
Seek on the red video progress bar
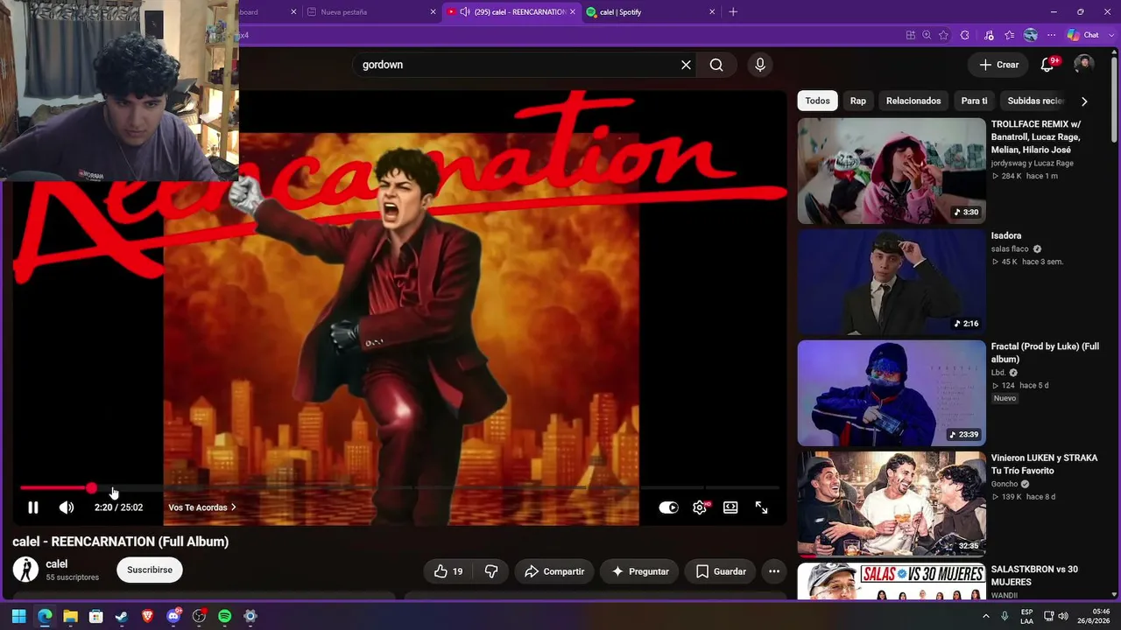click(399, 487)
